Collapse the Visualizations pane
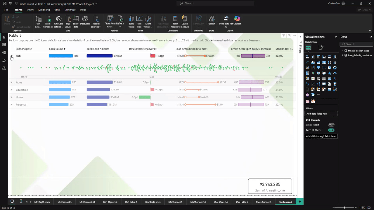This screenshot has height=210, width=374. coord(336,37)
